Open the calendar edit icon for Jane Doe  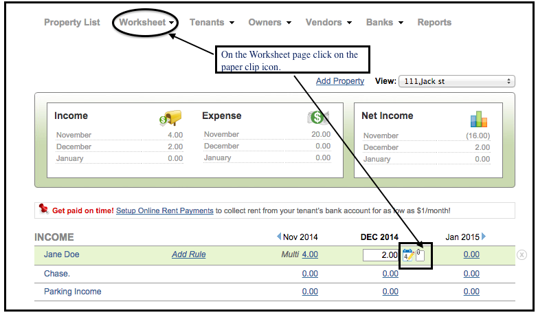coord(408,254)
